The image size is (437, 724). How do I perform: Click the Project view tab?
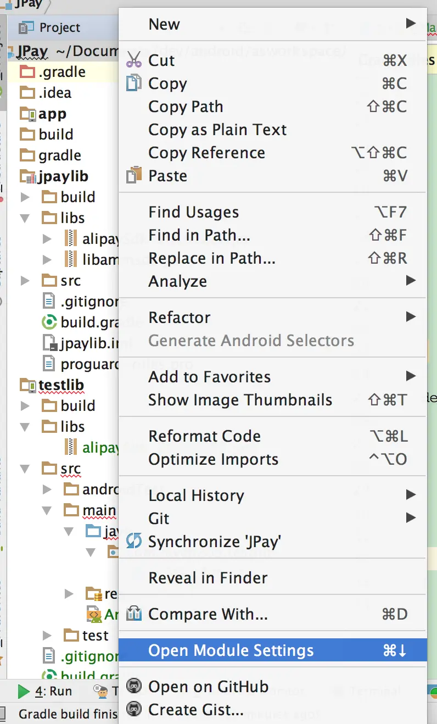point(51,27)
